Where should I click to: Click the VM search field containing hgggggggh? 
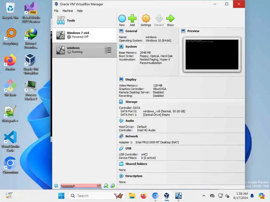point(81,186)
